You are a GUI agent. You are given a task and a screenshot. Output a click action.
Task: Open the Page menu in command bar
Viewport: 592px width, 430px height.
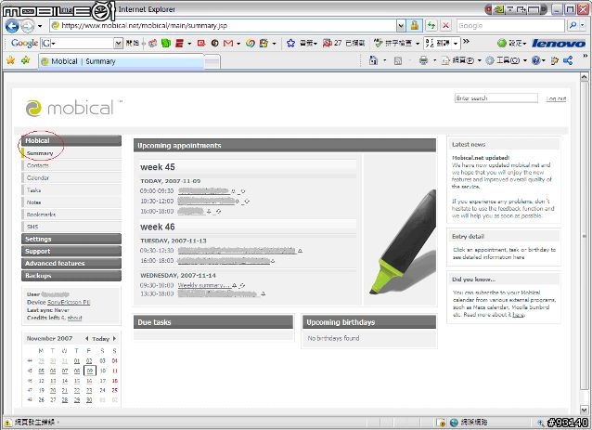pyautogui.click(x=460, y=60)
